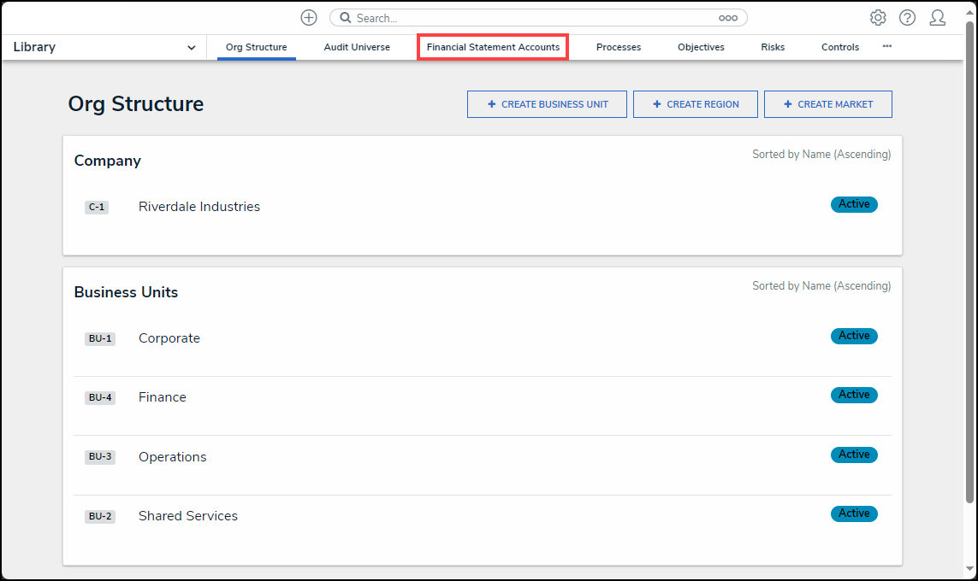Open the Controls tab

(x=839, y=48)
